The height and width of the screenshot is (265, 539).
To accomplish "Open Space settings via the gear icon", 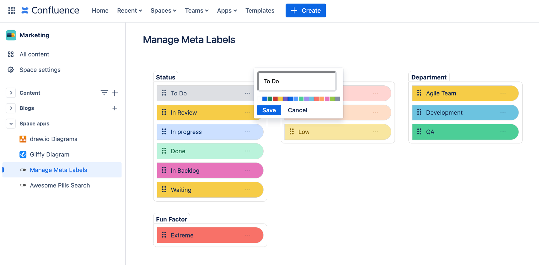I will 11,70.
